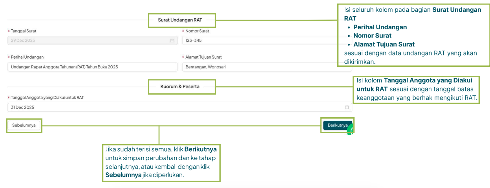Select the Alamat Tujuan Surat field

(x=259, y=67)
